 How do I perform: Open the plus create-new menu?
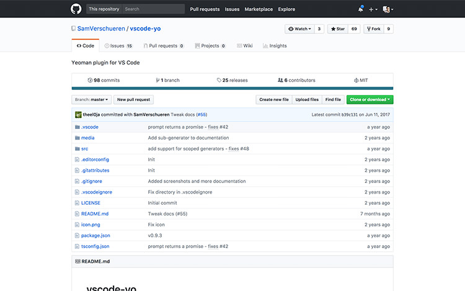373,9
